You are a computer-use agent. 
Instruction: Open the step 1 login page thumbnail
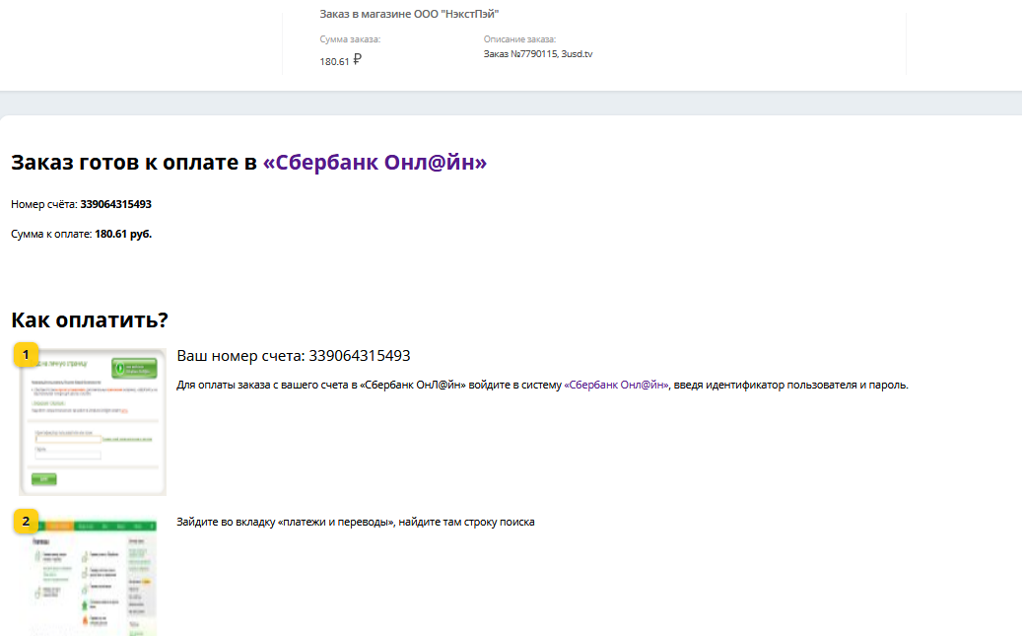tap(94, 424)
